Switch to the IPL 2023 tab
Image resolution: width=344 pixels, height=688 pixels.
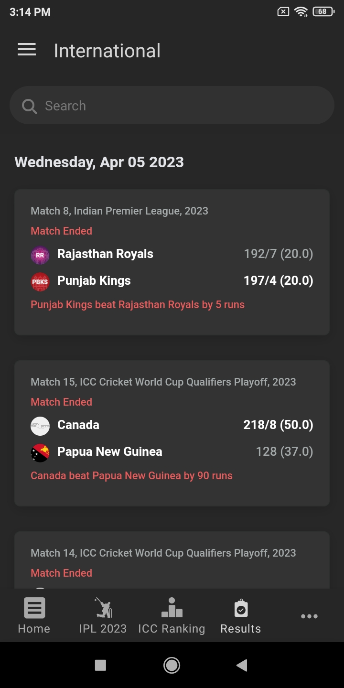103,615
